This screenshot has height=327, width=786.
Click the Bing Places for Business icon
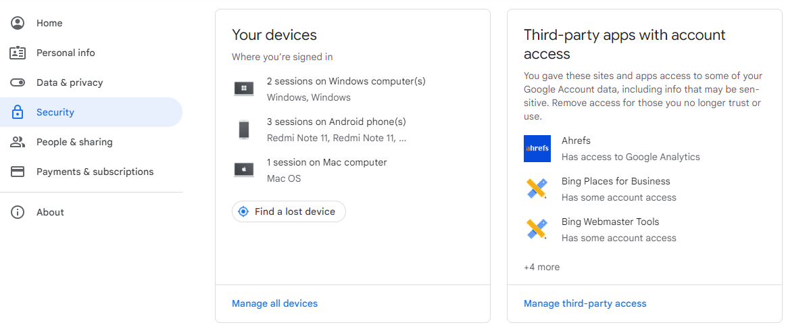537,188
